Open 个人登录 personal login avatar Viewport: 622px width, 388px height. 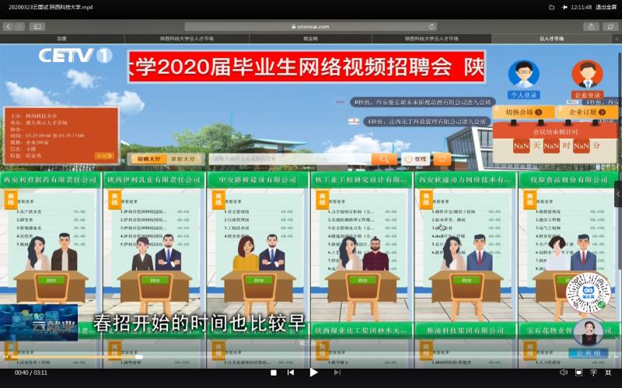pyautogui.click(x=523, y=74)
